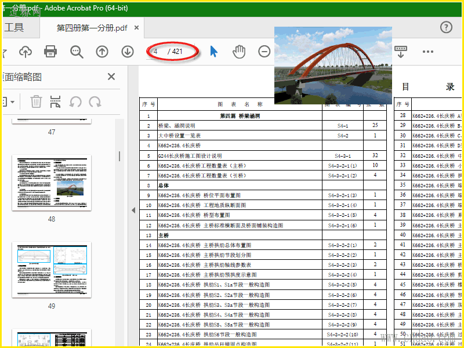This screenshot has height=348, width=464.
Task: Switch to the 工具 tab
Action: pyautogui.click(x=14, y=27)
